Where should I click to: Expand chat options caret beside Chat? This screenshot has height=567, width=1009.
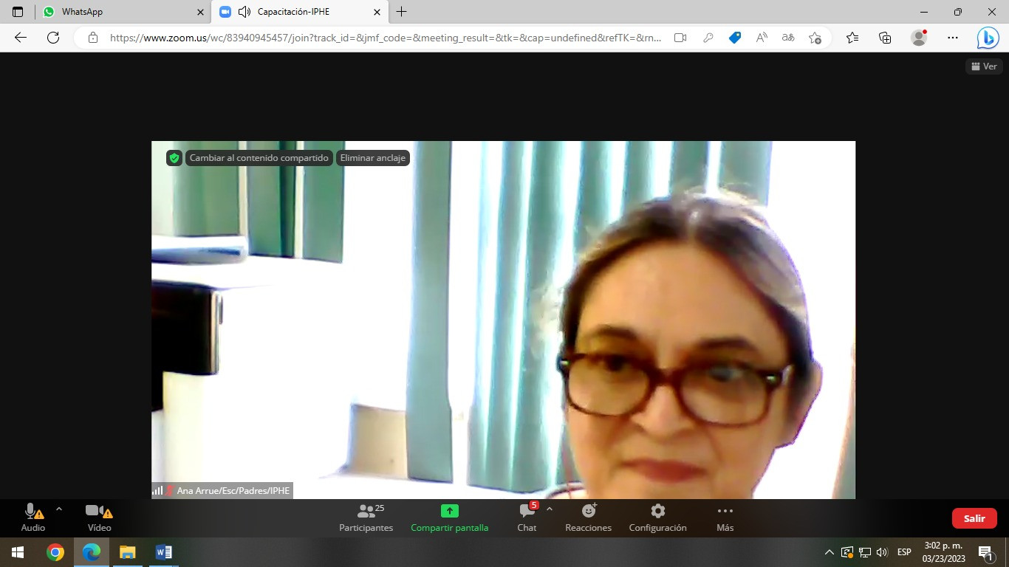[x=549, y=509]
